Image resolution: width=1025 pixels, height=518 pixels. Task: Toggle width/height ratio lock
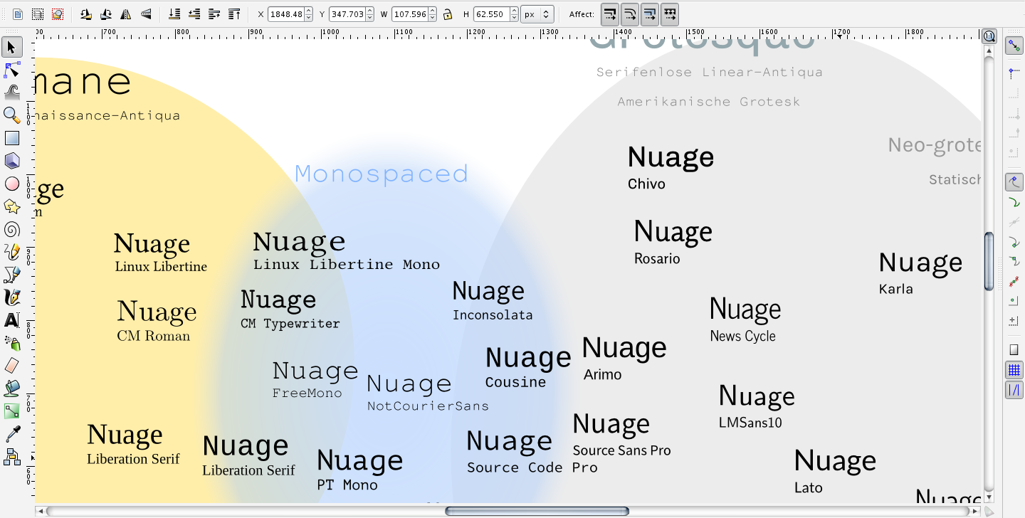448,14
